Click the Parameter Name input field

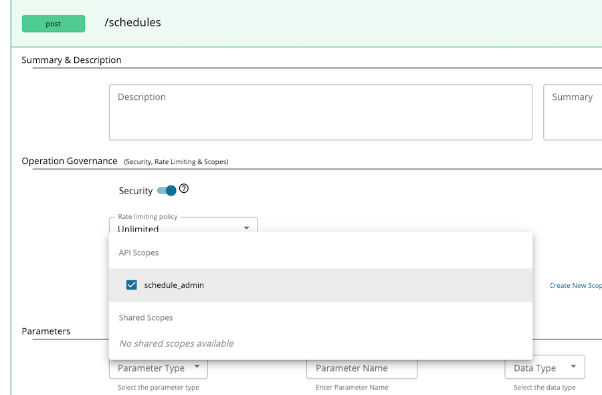tap(361, 368)
